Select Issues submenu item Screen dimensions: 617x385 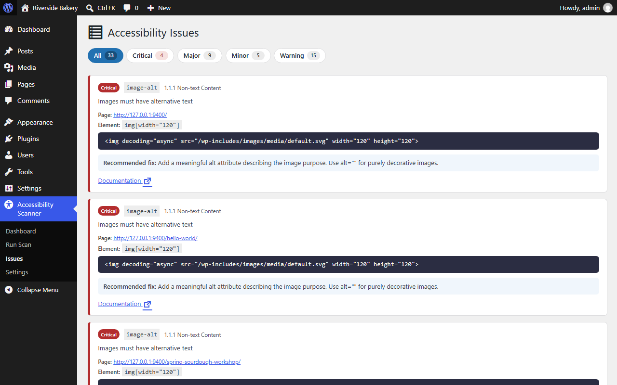pos(14,258)
